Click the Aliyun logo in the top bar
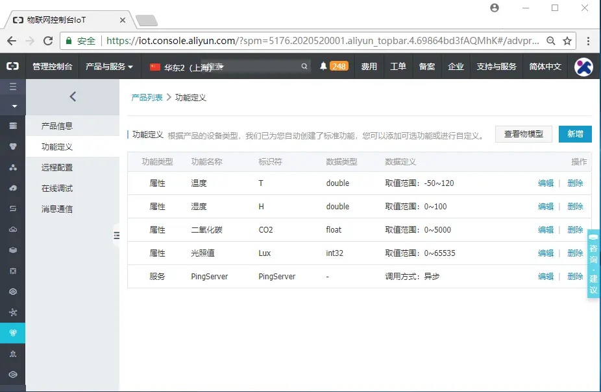 pos(12,66)
